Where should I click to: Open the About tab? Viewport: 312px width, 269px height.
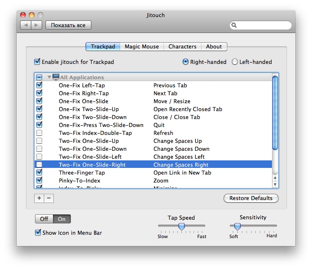(214, 47)
